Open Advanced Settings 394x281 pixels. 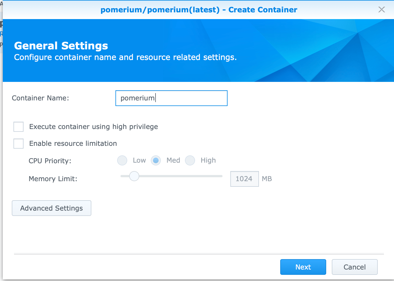51,208
